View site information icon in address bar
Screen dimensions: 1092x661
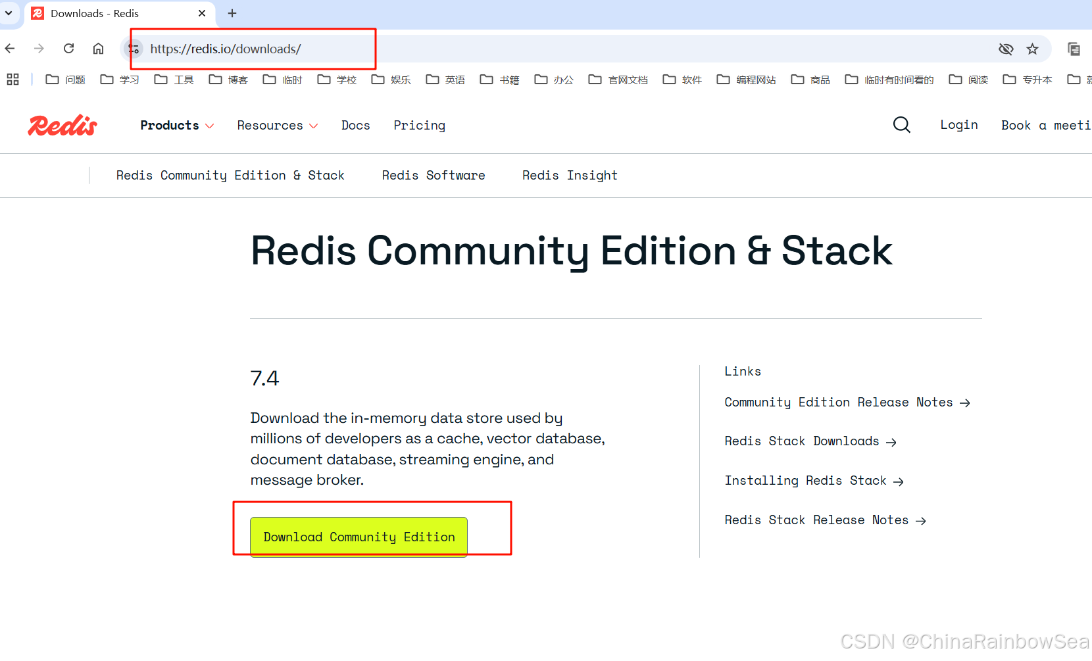(x=134, y=49)
